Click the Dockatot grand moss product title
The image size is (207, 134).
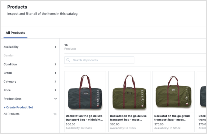[172, 118]
